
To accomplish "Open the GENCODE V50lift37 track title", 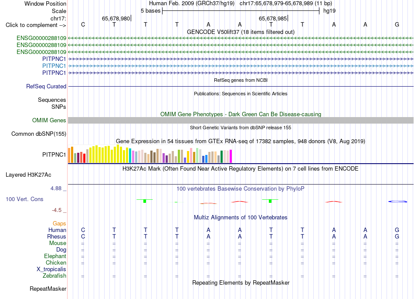I will click(x=241, y=32).
